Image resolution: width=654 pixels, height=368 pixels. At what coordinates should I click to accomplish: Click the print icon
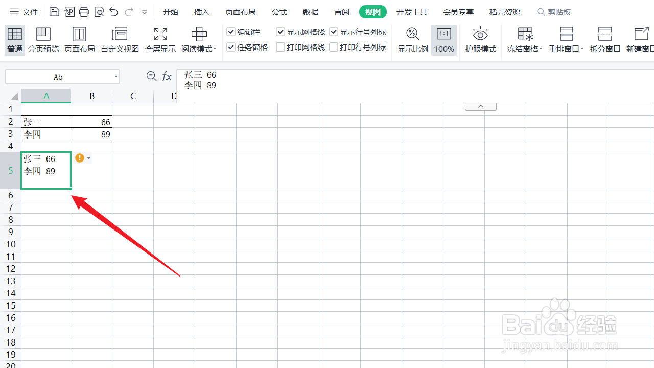click(84, 12)
